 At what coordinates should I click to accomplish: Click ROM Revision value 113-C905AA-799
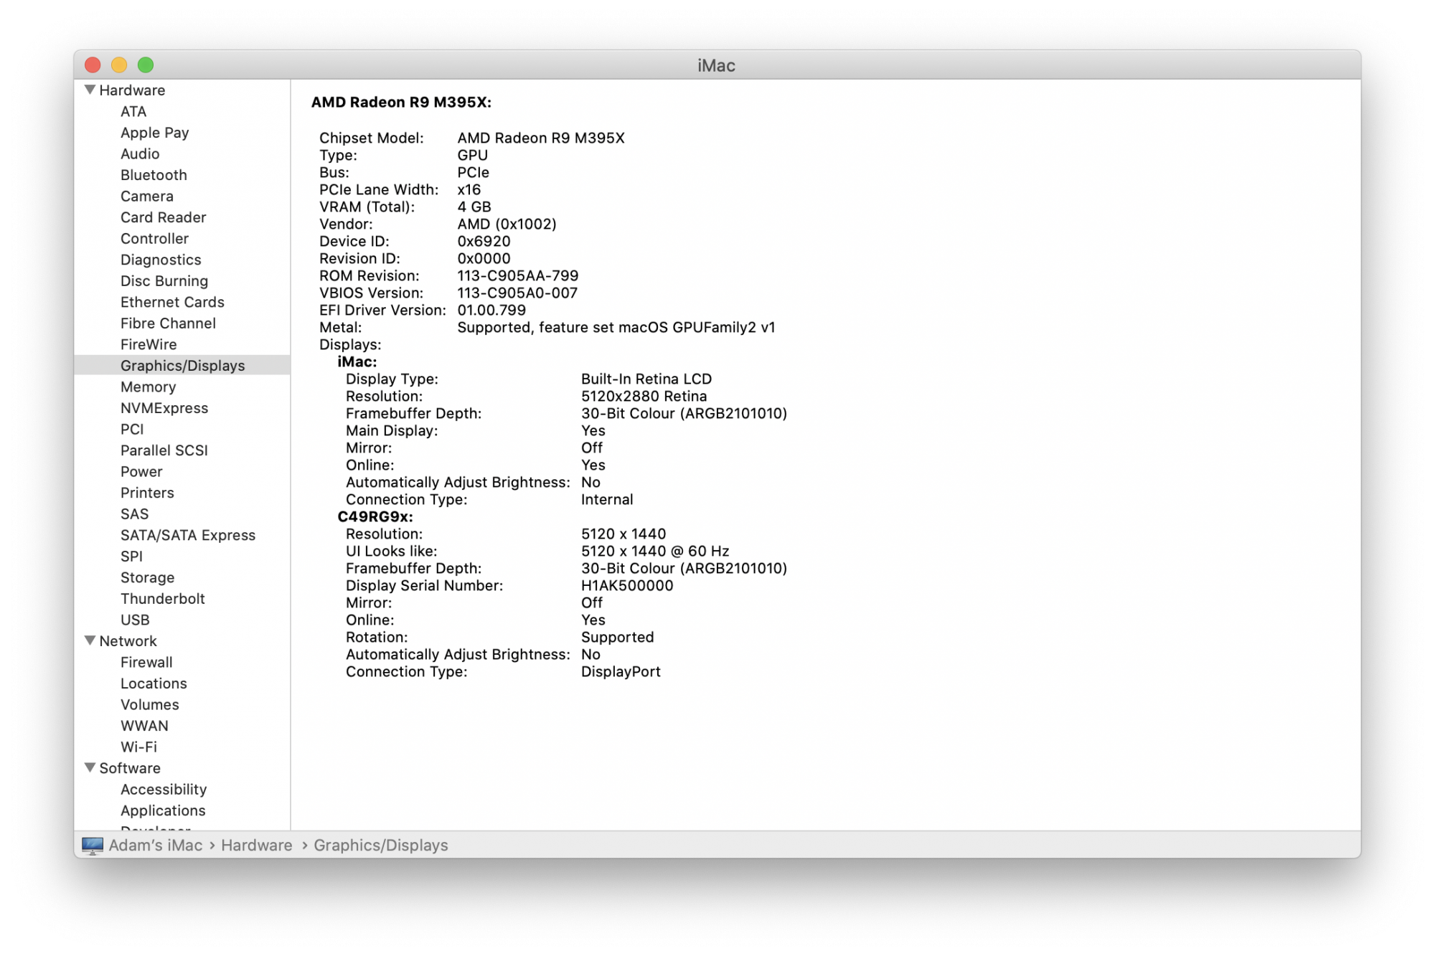click(518, 275)
